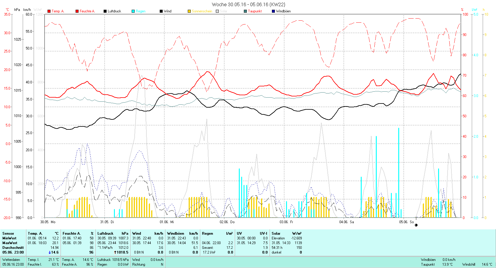496x268 pixels.
Task: Select the Sonnenschein legend label
Action: 202,11
